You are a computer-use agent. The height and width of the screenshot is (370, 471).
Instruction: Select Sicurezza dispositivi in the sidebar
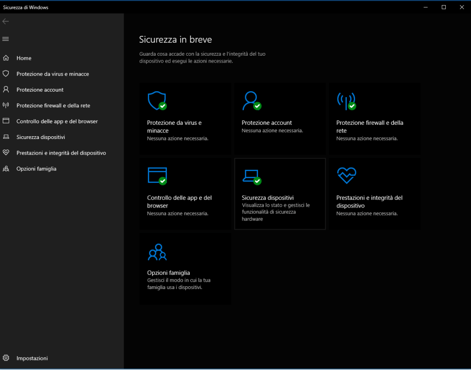tap(40, 137)
